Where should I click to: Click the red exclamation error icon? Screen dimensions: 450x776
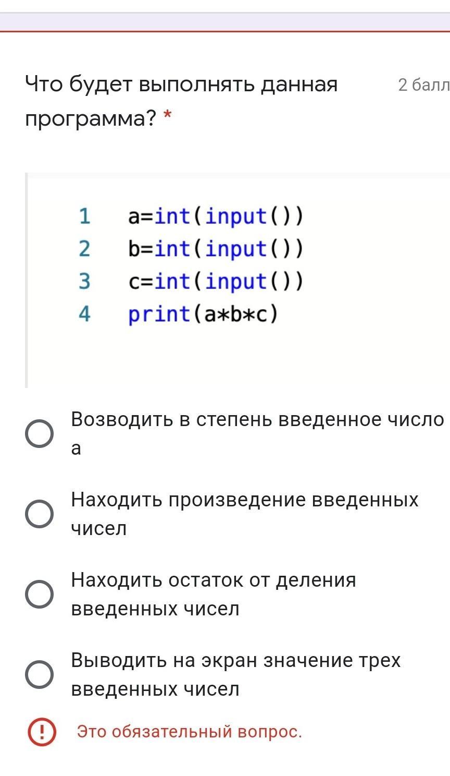(x=41, y=732)
